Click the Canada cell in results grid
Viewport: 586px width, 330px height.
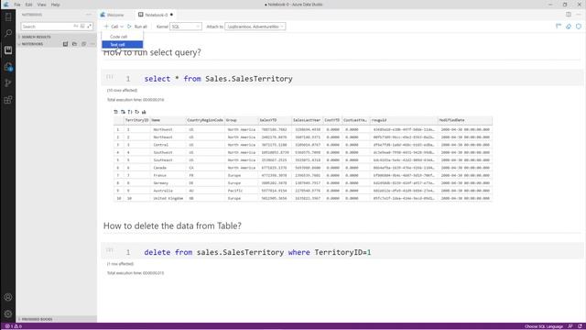click(x=168, y=168)
